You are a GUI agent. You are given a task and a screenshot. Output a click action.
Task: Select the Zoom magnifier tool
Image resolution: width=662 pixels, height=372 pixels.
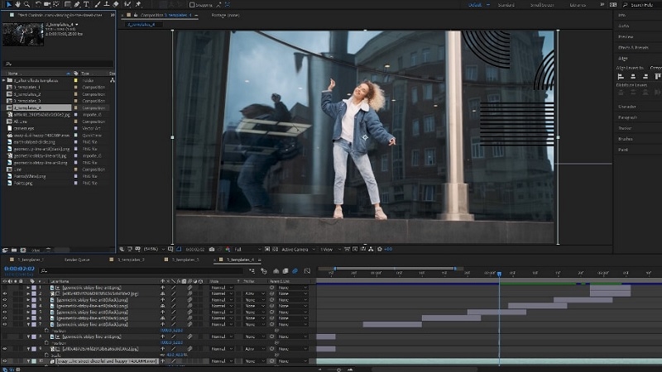[x=26, y=4]
